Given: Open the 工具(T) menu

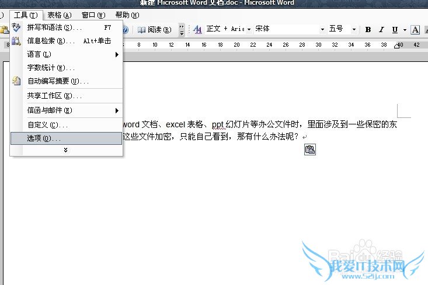Looking at the screenshot, I should (26, 15).
